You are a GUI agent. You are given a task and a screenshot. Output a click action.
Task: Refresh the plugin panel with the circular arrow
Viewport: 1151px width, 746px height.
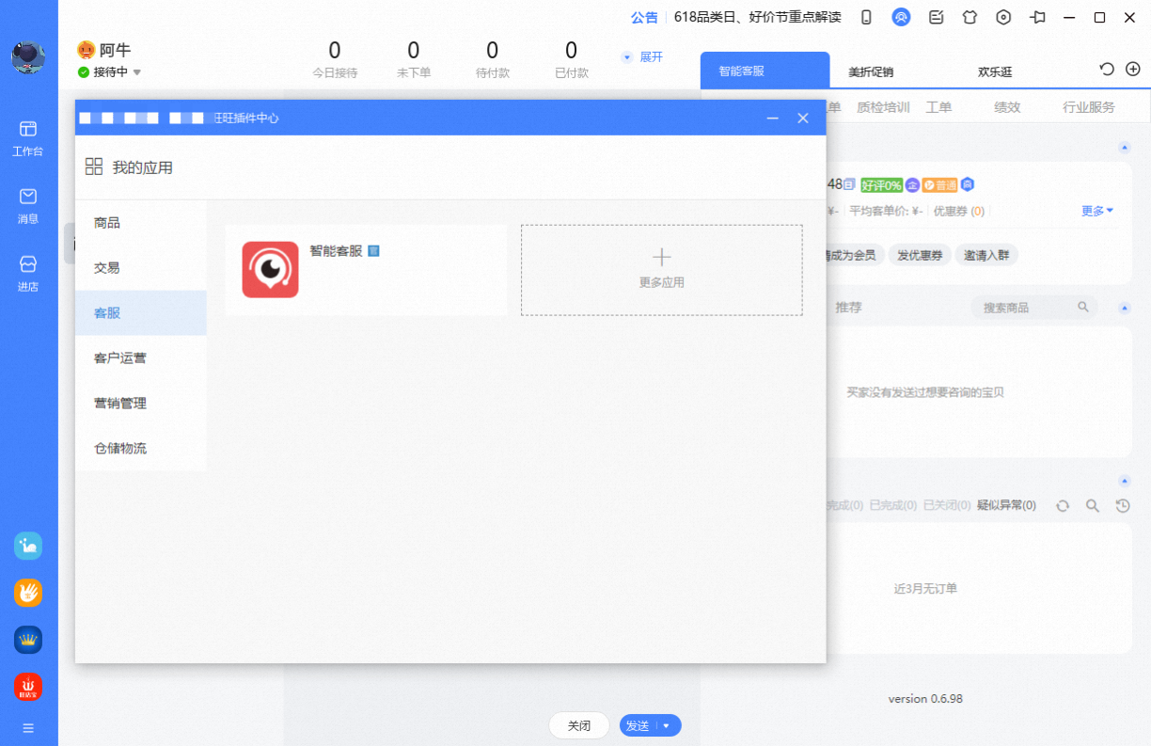tap(1107, 69)
